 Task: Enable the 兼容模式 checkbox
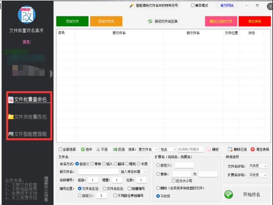193,5
